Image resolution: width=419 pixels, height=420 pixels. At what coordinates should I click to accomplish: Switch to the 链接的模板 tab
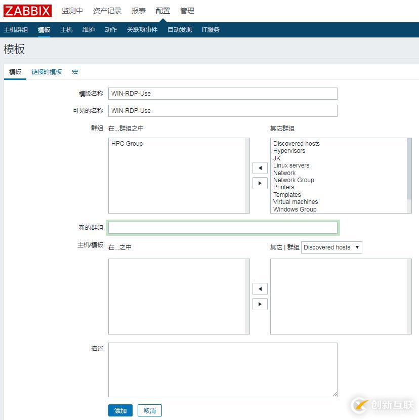46,72
